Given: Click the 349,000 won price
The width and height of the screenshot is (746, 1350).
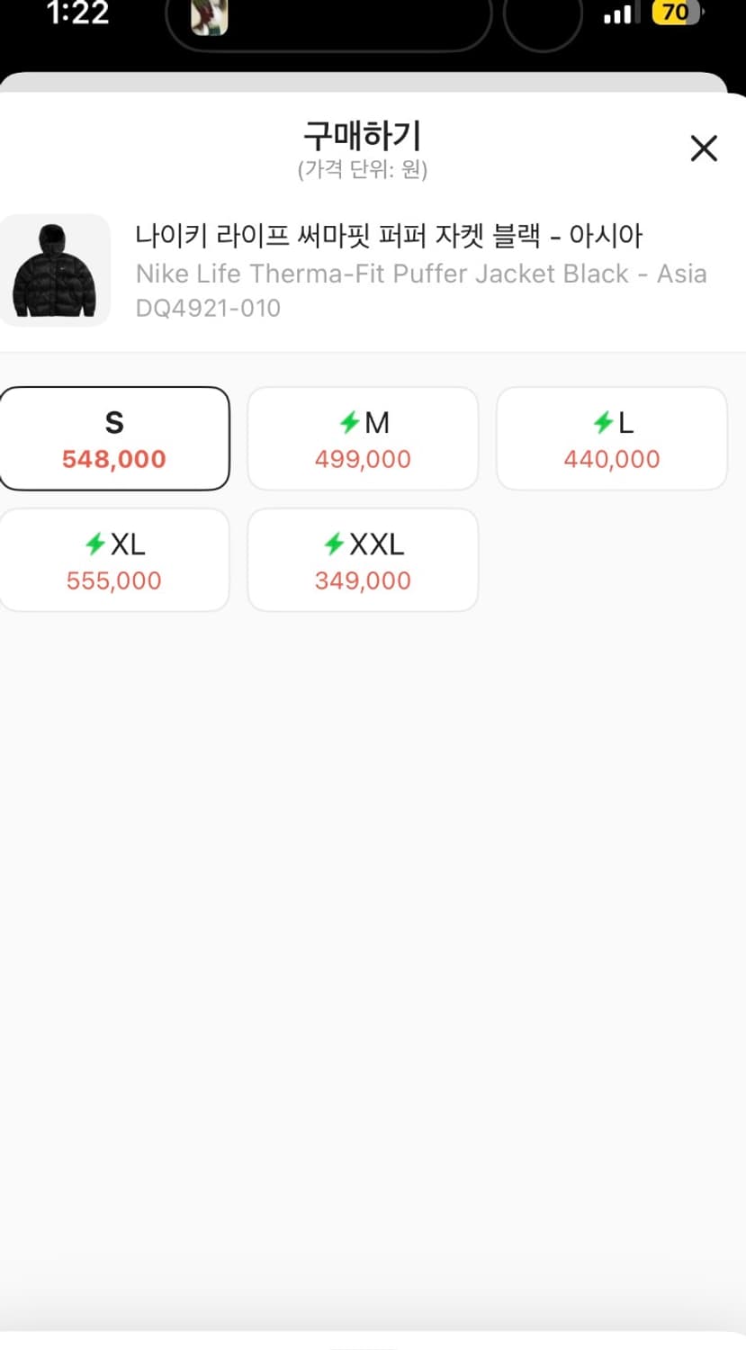Looking at the screenshot, I should pyautogui.click(x=363, y=580).
